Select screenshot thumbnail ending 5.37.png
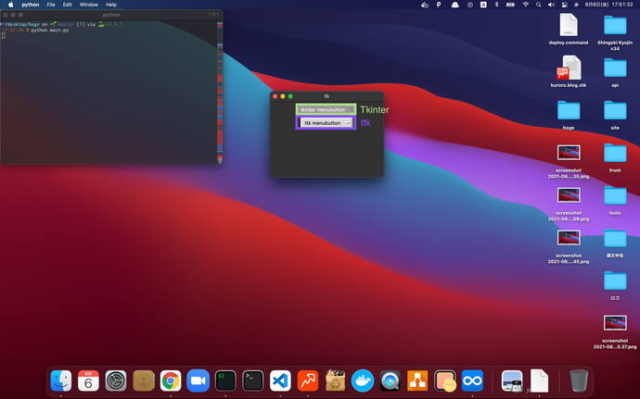 (x=615, y=323)
